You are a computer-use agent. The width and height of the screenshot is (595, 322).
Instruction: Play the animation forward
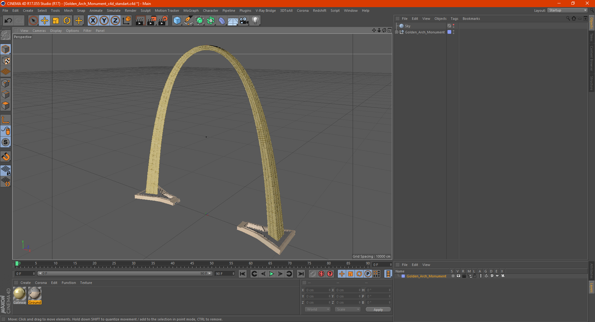[271, 274]
